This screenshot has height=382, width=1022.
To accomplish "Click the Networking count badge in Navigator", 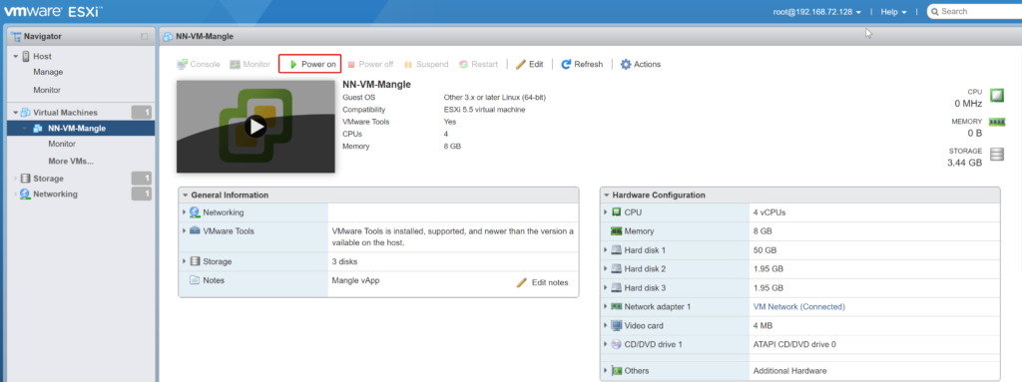I will click(x=142, y=194).
